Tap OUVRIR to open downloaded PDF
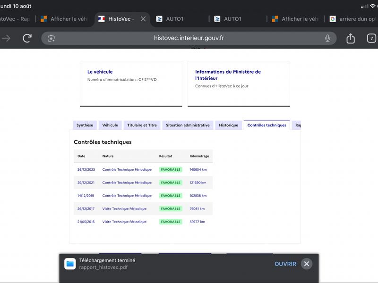Screen dimensions: 378x283 [x=285, y=264]
